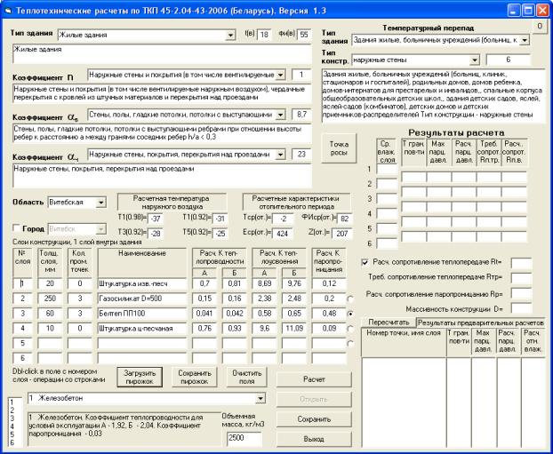
Task: Click the Сохранить пирожок button
Action: click(195, 378)
